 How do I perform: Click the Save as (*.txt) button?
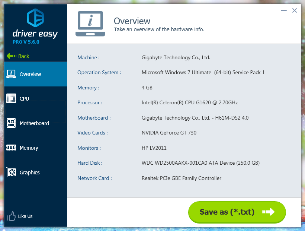237,212
